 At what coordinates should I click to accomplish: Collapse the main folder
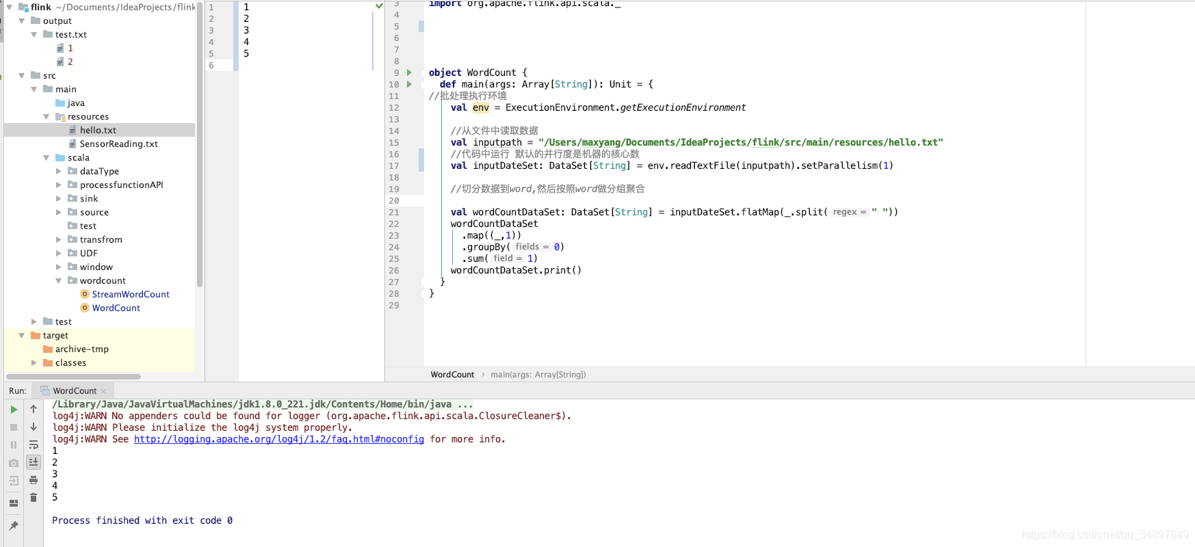coord(34,89)
